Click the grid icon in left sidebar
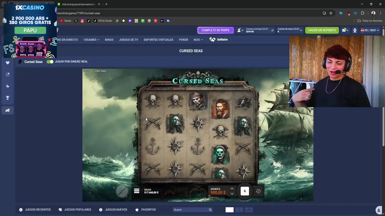Screen dimensions: 385x216 click(8, 74)
